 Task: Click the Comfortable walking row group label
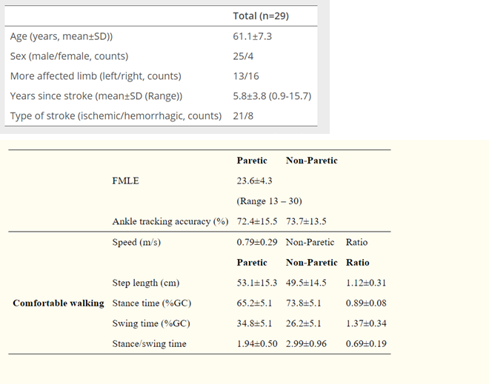(59, 303)
